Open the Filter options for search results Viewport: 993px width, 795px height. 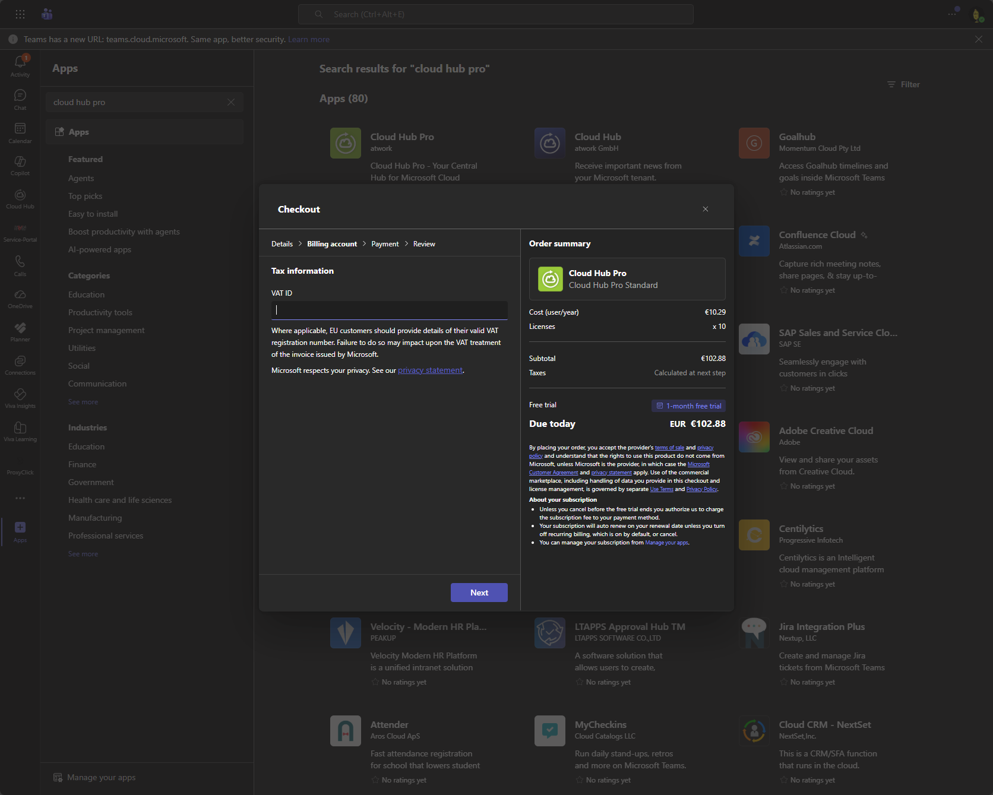coord(903,84)
